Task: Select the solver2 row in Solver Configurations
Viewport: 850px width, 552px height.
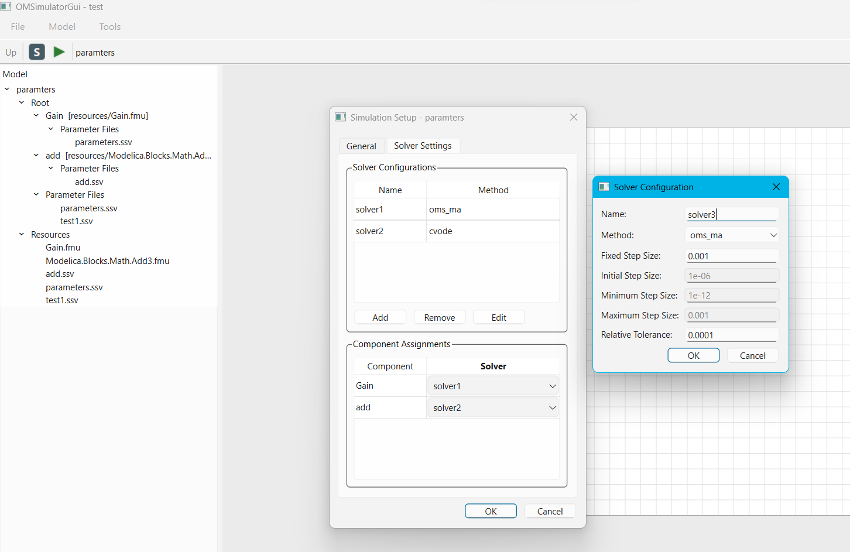Action: tap(457, 231)
